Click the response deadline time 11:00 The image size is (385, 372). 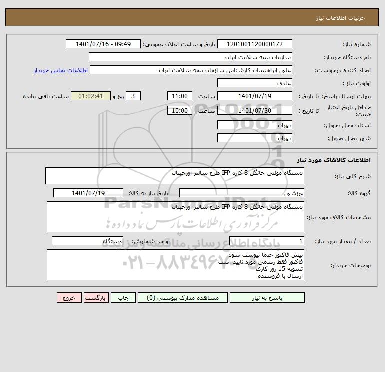coord(179,96)
